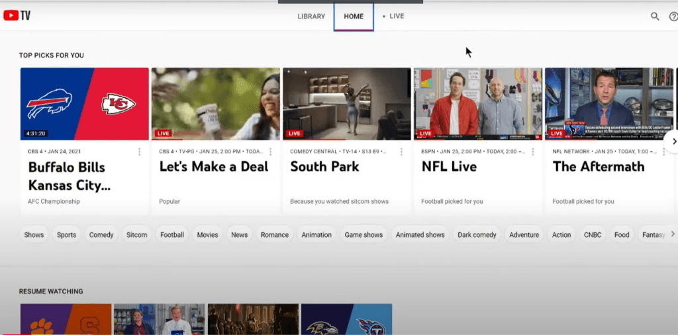Choose the Animated shows chip
The image size is (678, 335).
pyautogui.click(x=420, y=235)
